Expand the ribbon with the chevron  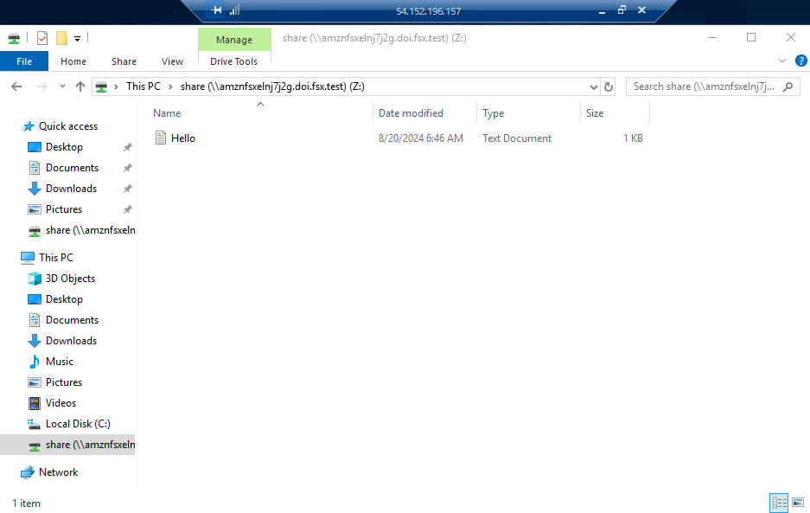tap(782, 61)
